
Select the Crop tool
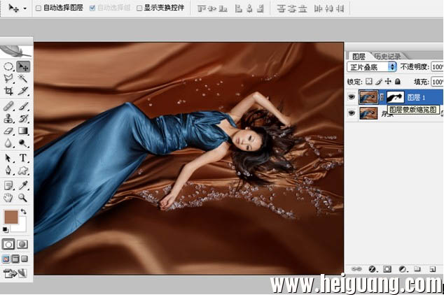(x=8, y=91)
